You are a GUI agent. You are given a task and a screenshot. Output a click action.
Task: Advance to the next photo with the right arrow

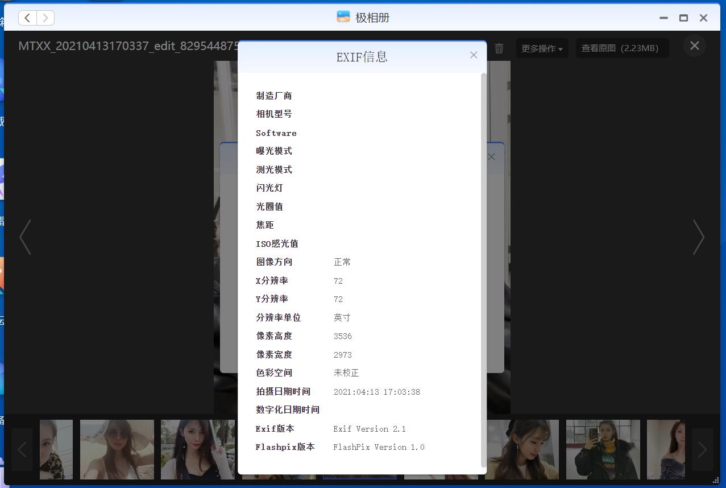[x=699, y=237]
